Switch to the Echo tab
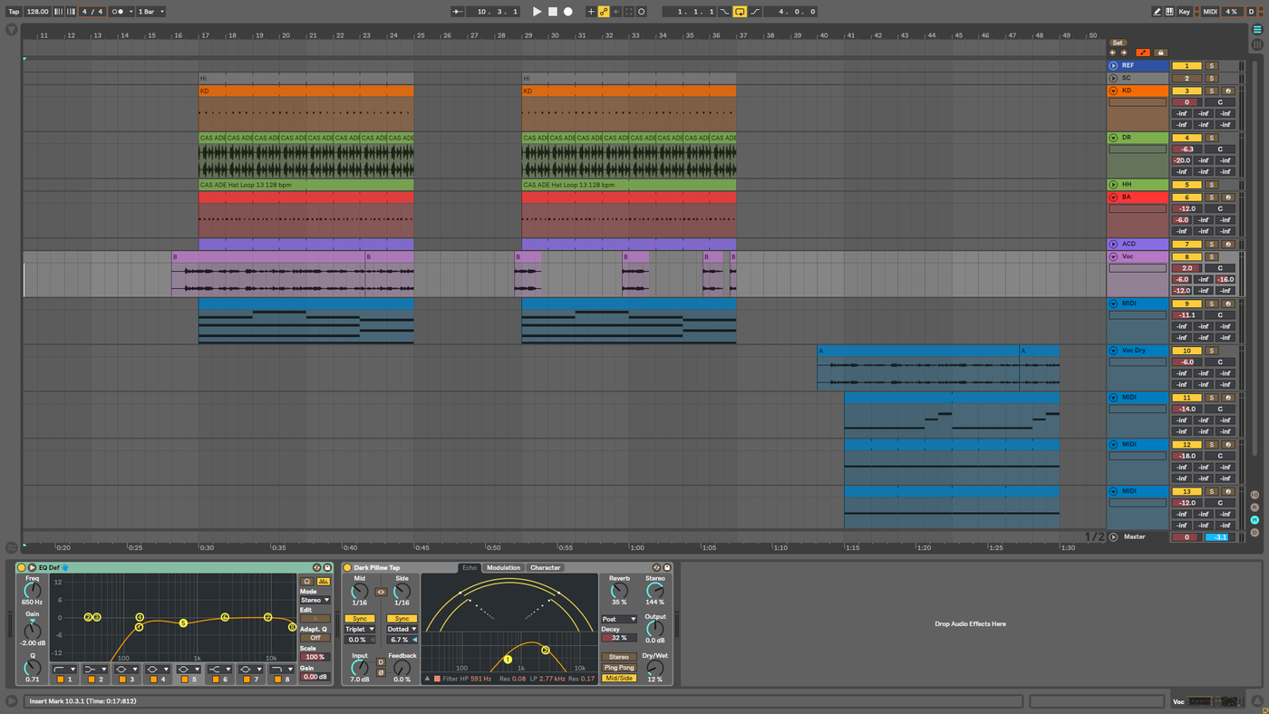This screenshot has height=714, width=1269. point(470,568)
